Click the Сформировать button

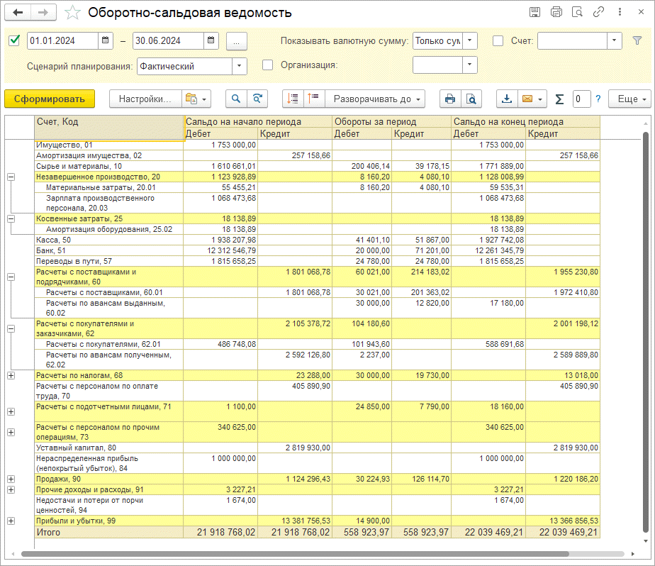(x=50, y=99)
